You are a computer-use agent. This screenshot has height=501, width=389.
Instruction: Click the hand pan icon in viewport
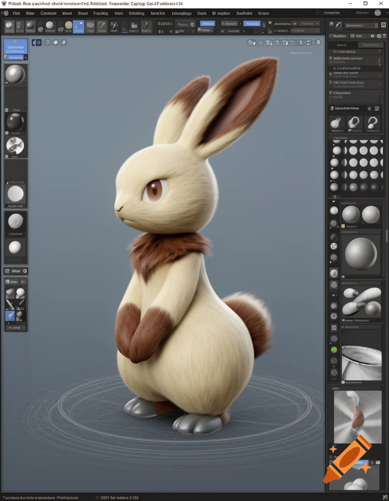(x=56, y=42)
